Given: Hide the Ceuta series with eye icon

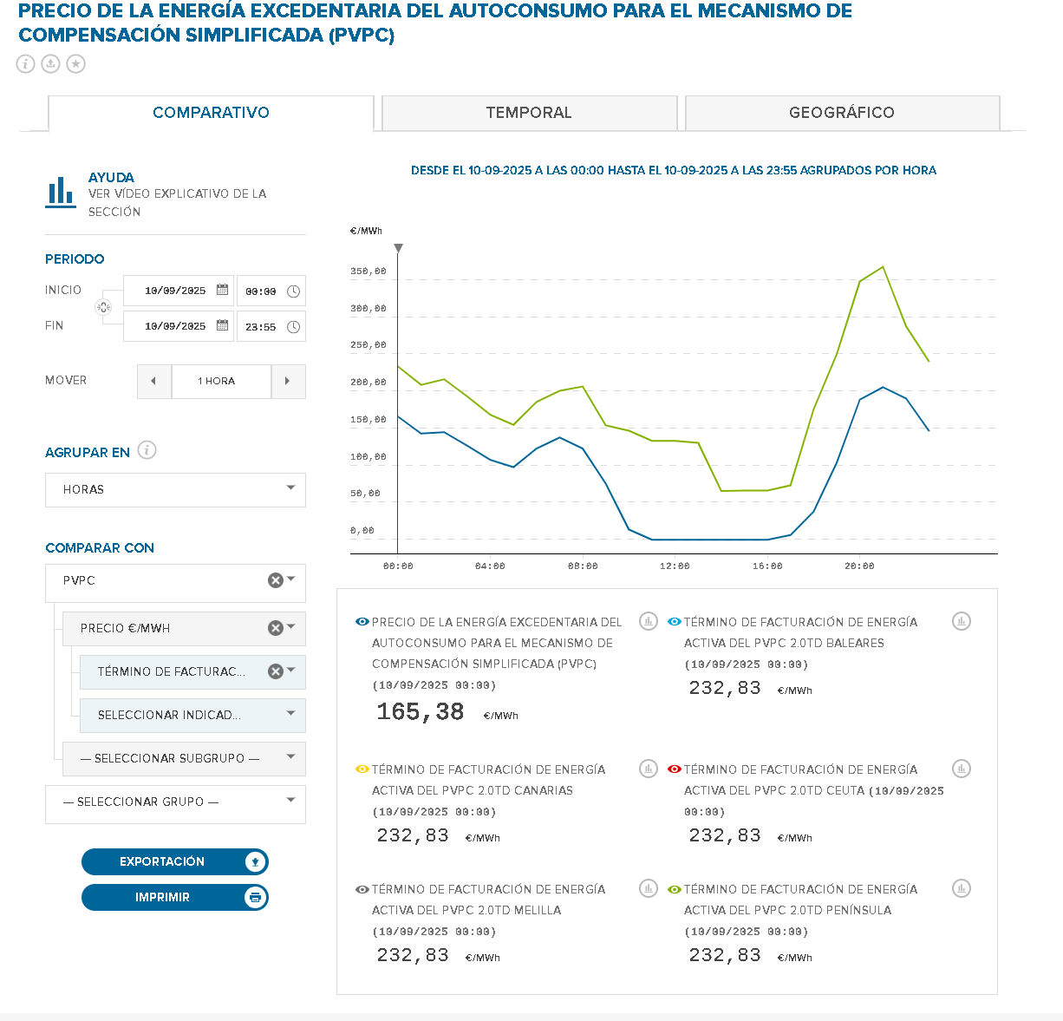Looking at the screenshot, I should tap(675, 769).
